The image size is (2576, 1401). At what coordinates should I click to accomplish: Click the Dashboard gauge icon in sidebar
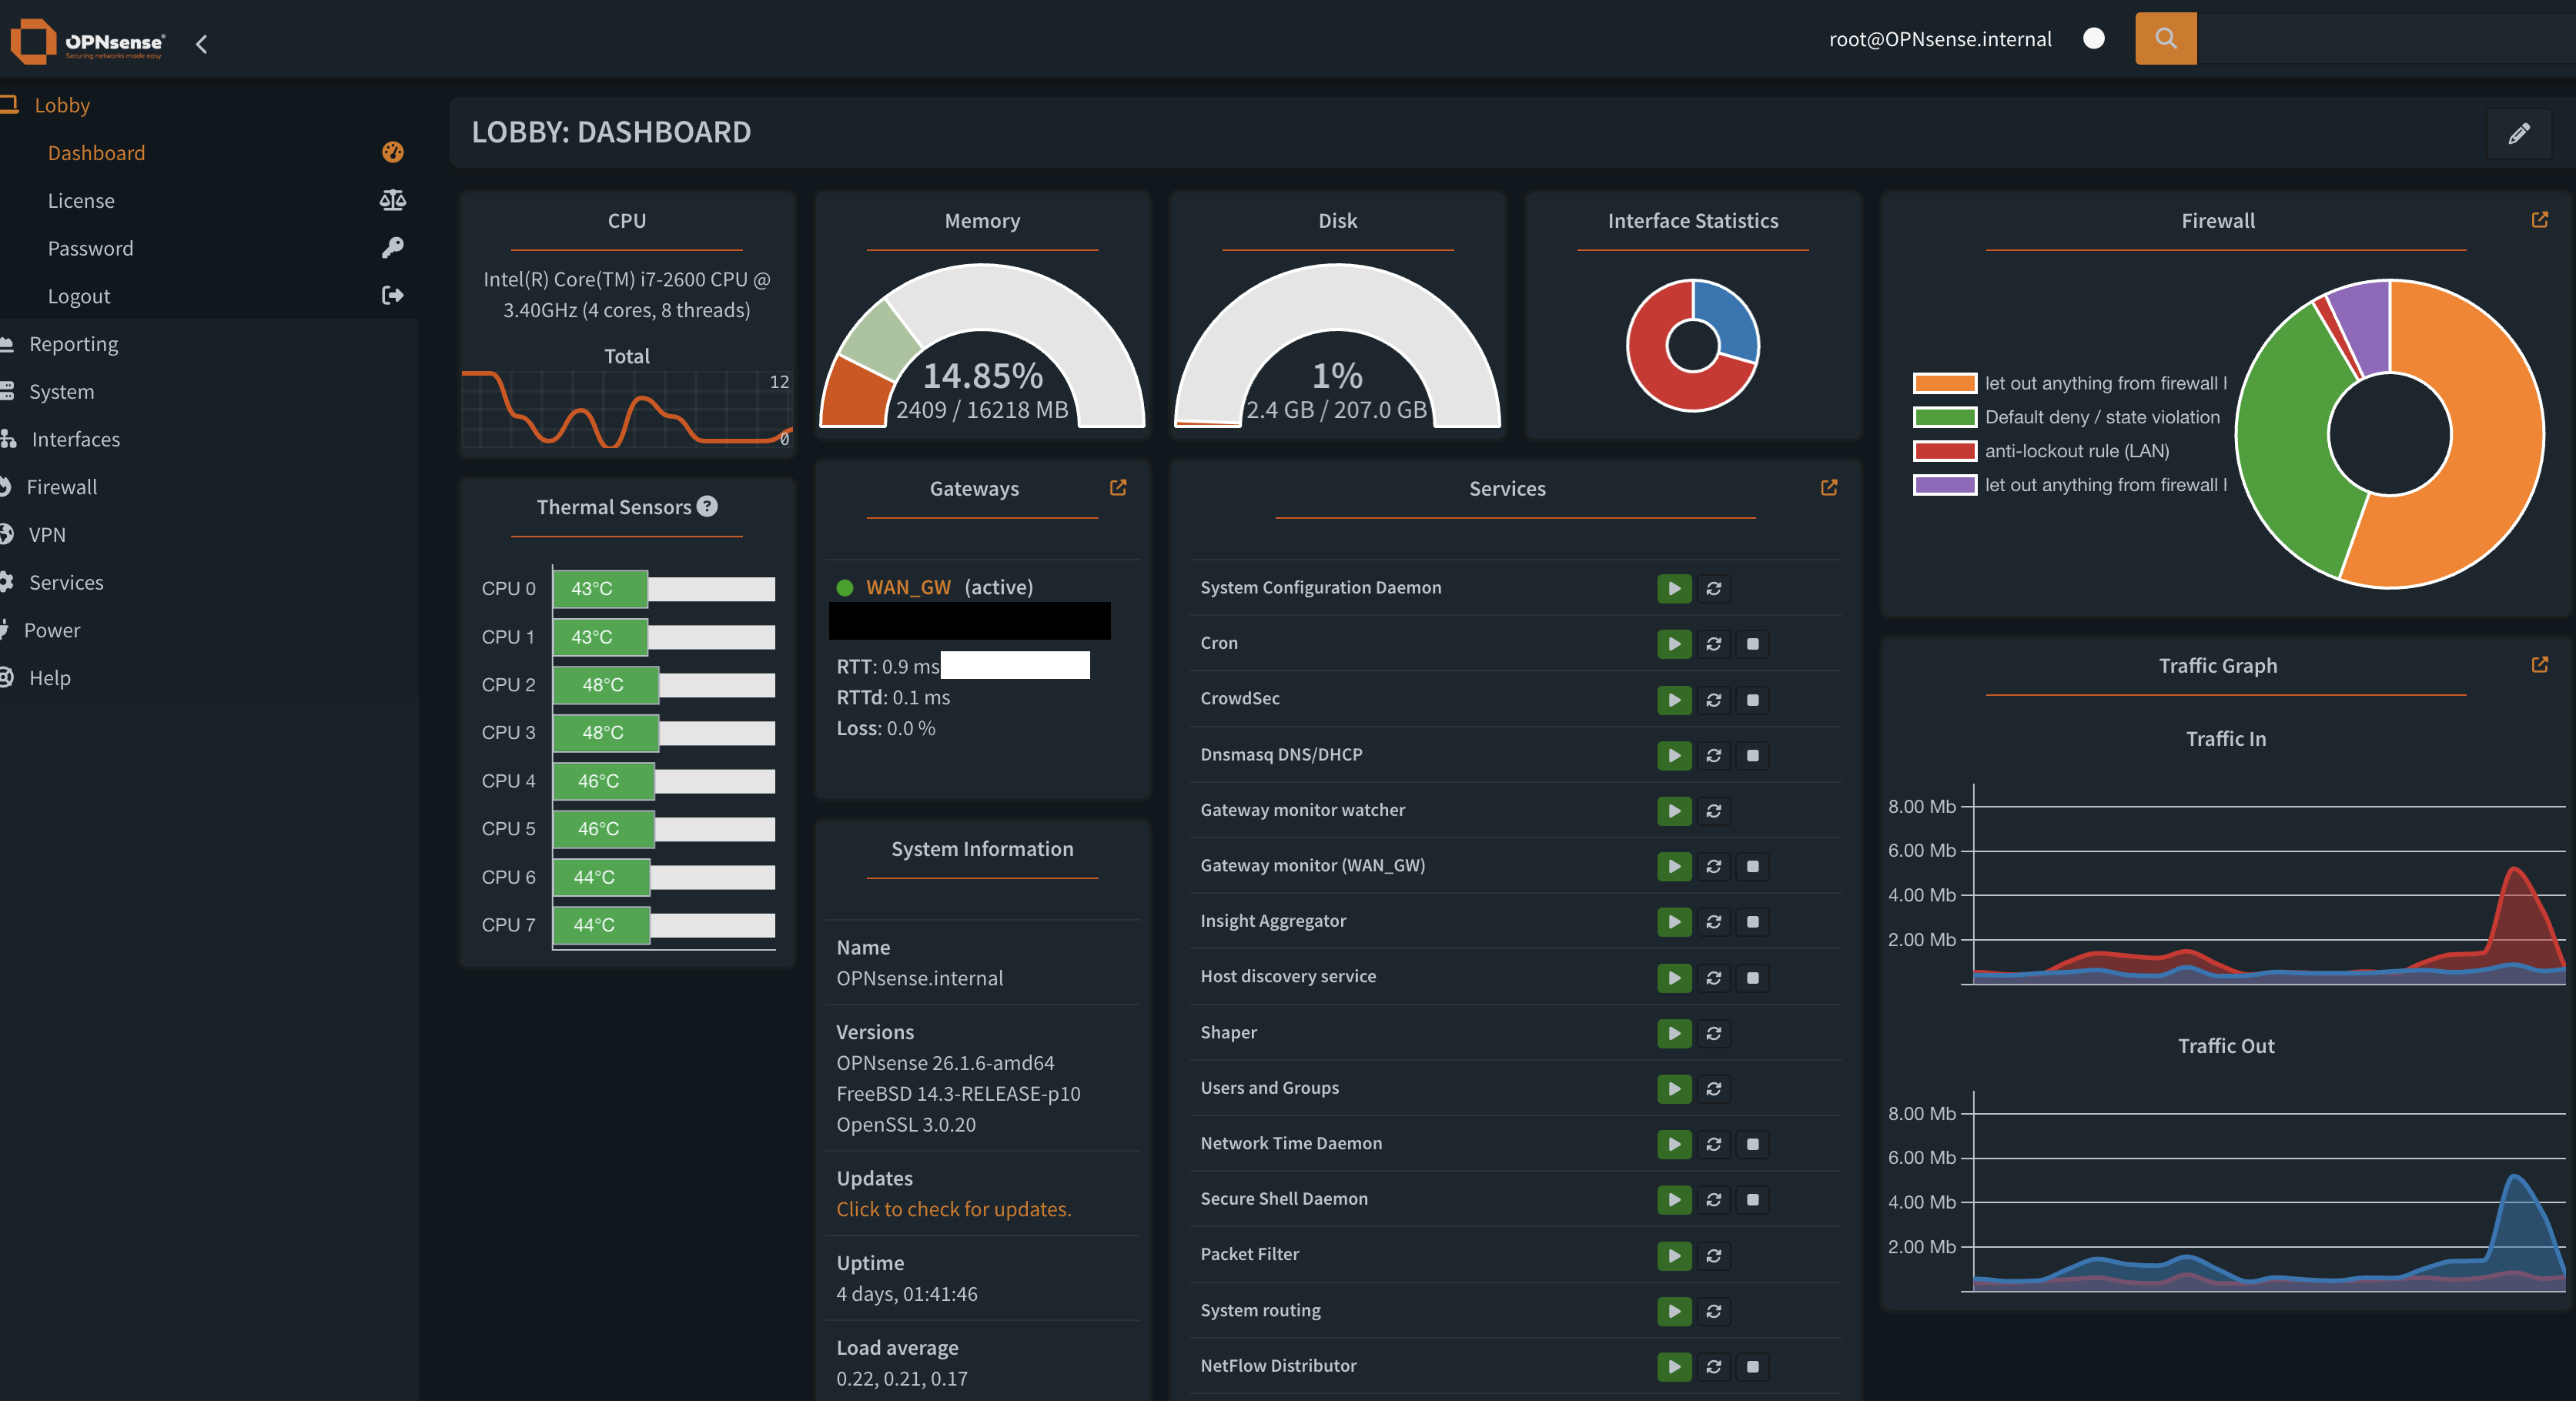coord(392,152)
